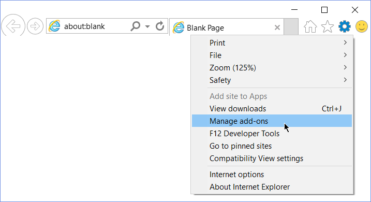Open Favorites star icon
371x202 pixels.
(328, 26)
